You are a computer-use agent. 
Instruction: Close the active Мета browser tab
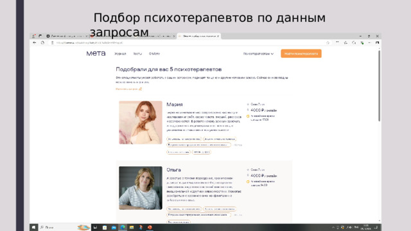tap(218, 36)
